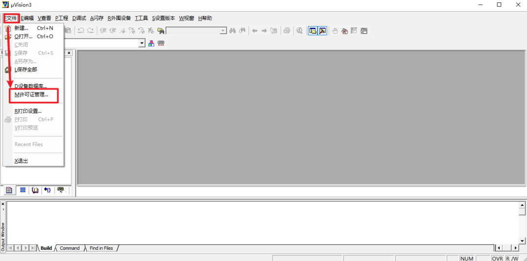This screenshot has width=527, height=261.
Task: Toggle the Project Window toolbar button
Action: coord(313,31)
